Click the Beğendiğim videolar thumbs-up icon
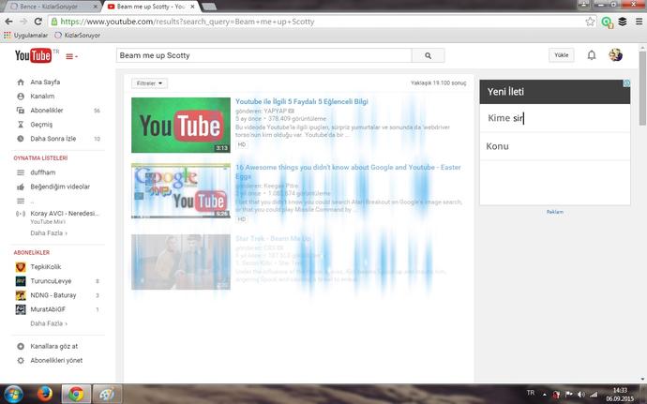This screenshot has width=647, height=404. (21, 187)
